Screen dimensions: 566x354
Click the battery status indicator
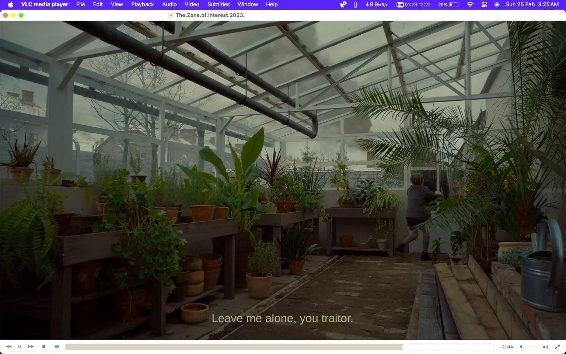coord(449,4)
